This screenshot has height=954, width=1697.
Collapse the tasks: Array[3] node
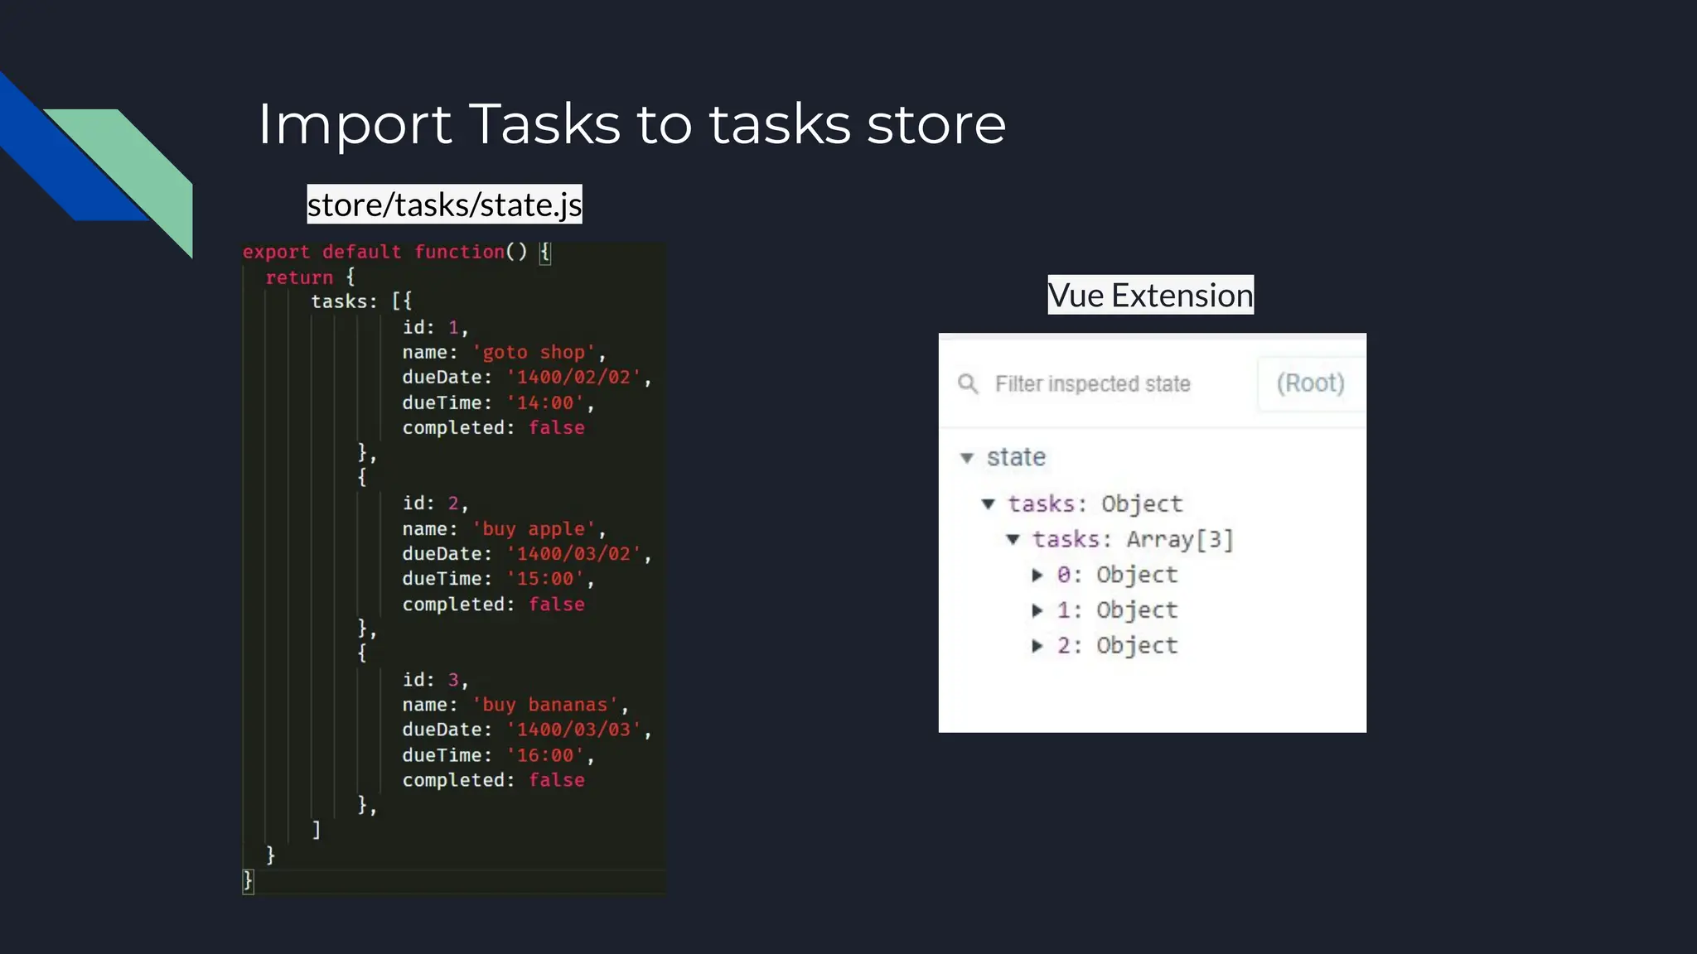1013,539
